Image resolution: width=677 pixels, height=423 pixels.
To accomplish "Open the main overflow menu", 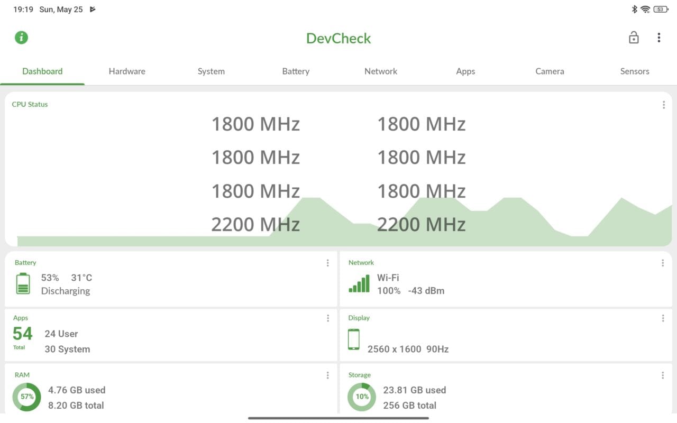I will tap(658, 38).
